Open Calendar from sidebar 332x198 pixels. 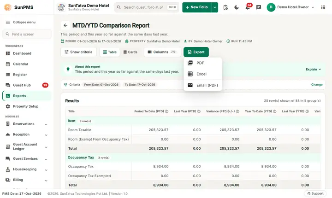[27, 64]
